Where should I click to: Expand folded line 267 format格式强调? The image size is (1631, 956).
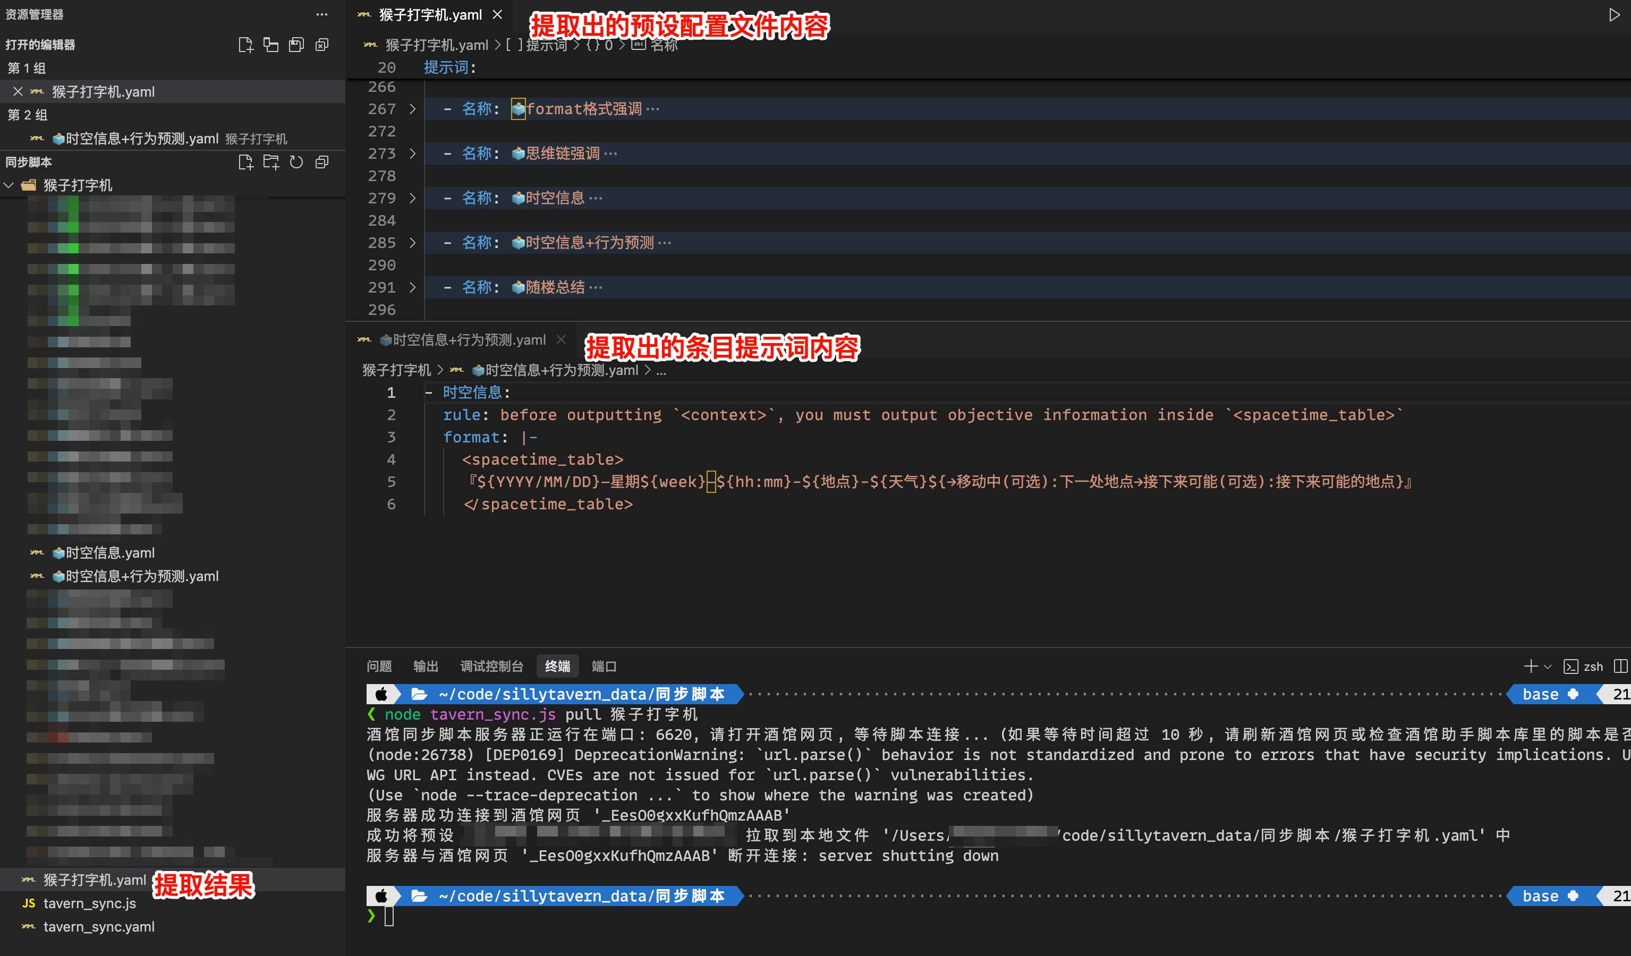point(412,109)
